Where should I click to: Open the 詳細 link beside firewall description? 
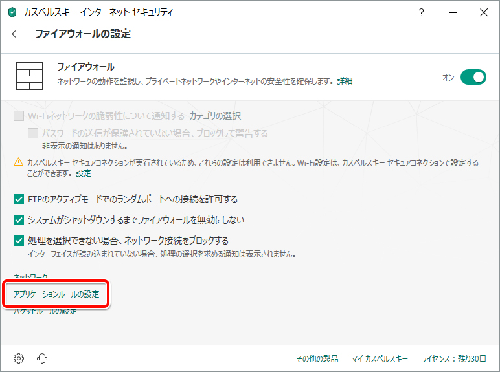345,82
